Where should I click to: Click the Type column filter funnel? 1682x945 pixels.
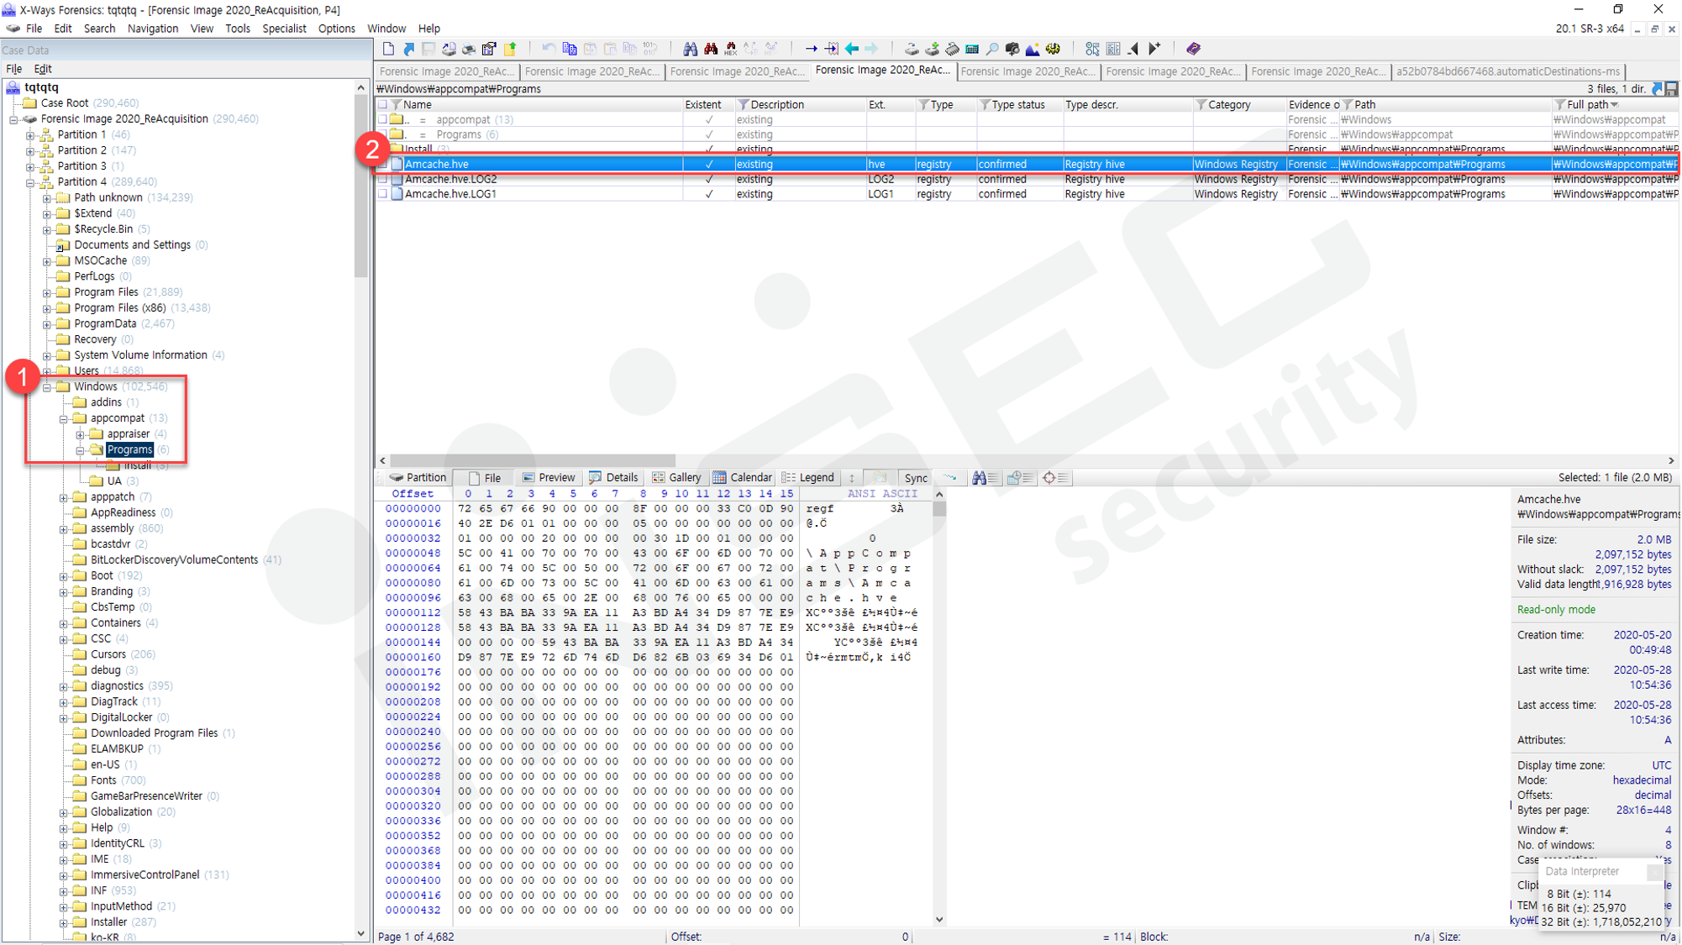[923, 105]
